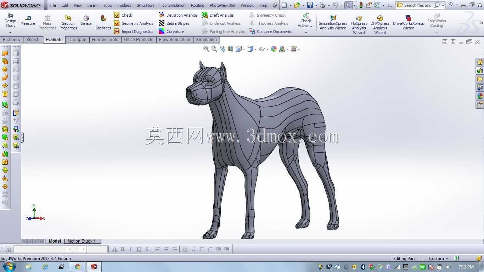Click Zoom to Area icon
The width and height of the screenshot is (484, 272).
coord(214,49)
